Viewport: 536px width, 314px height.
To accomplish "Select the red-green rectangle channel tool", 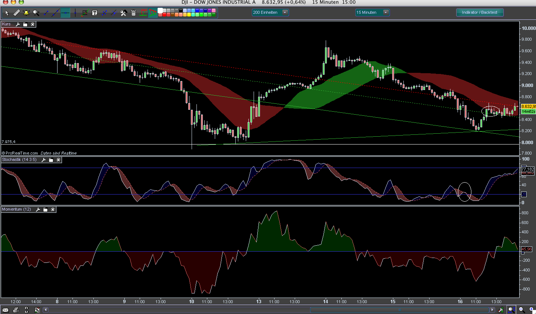I will pyautogui.click(x=143, y=13).
